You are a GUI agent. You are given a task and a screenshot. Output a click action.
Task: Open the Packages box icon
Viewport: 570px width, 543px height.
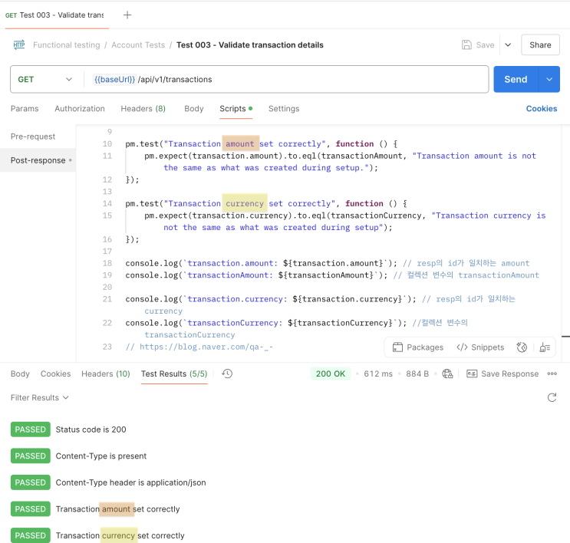397,347
